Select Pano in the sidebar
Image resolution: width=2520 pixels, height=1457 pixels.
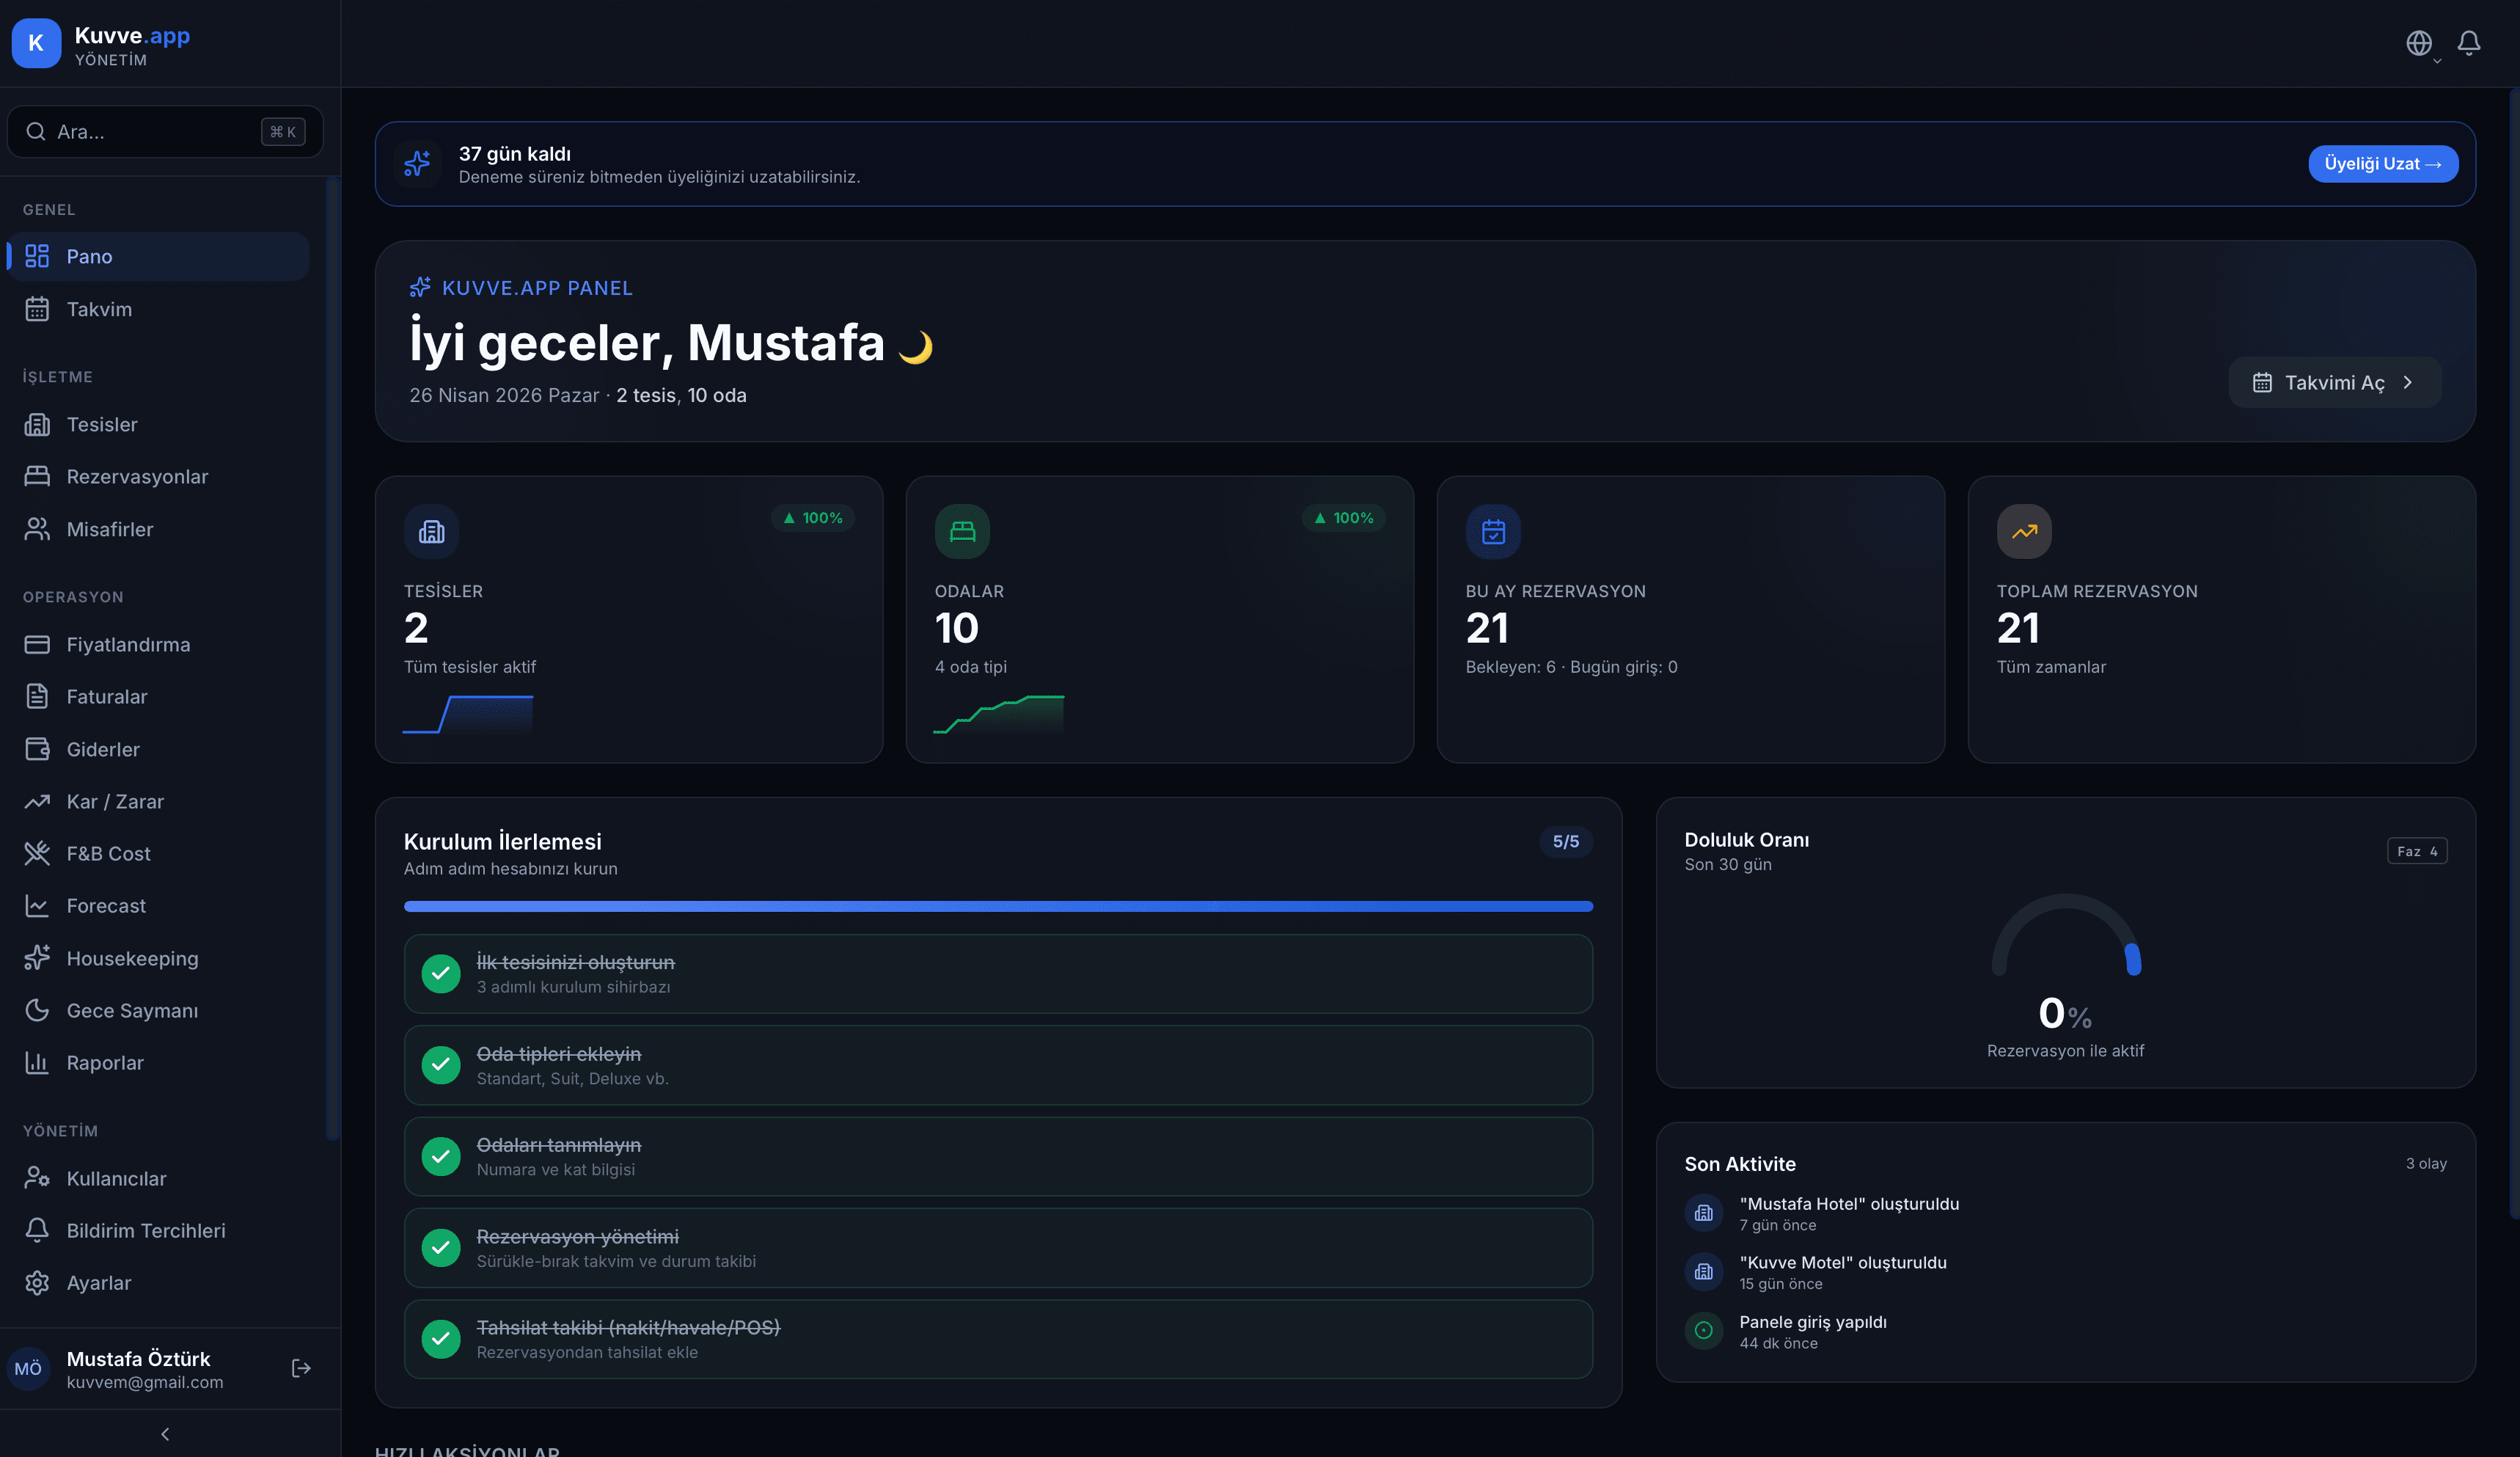[x=158, y=256]
